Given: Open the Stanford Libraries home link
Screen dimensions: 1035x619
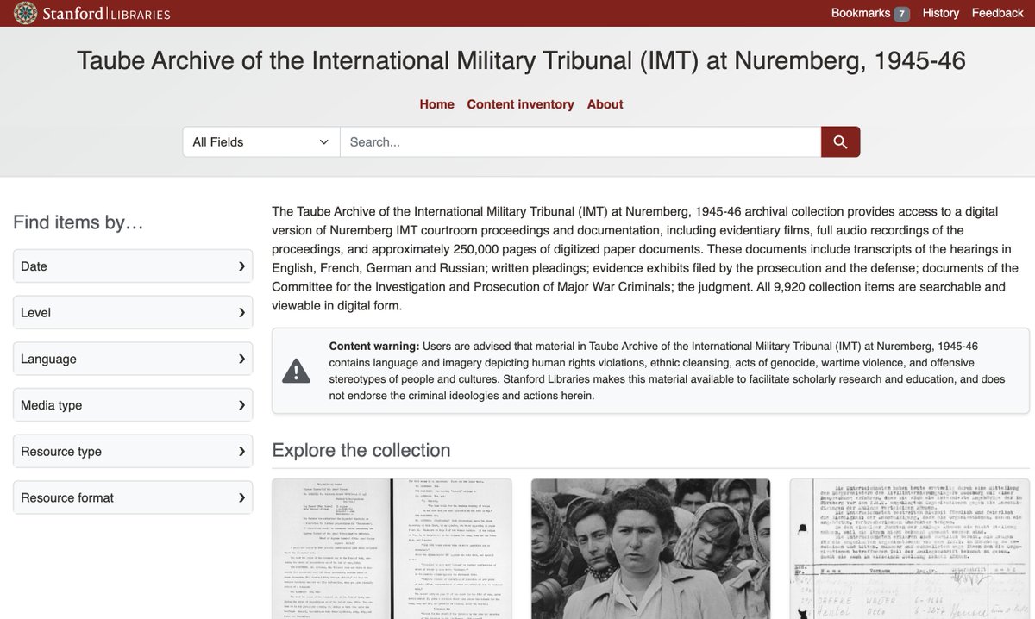Looking at the screenshot, I should pyautogui.click(x=92, y=13).
